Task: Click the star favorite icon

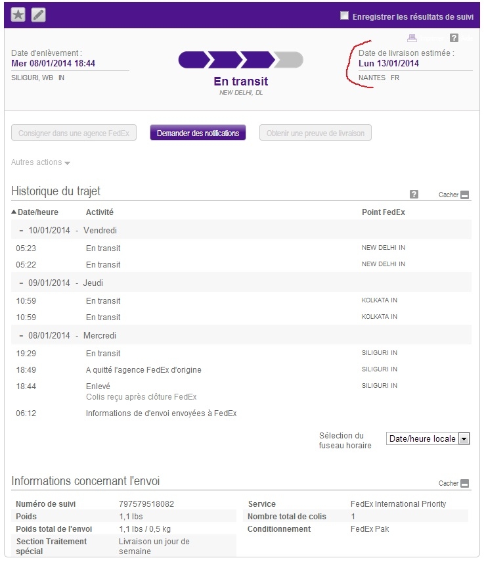Action: point(18,14)
